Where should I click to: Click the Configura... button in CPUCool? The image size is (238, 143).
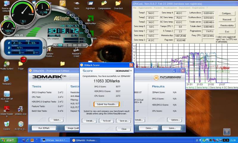tap(227, 13)
